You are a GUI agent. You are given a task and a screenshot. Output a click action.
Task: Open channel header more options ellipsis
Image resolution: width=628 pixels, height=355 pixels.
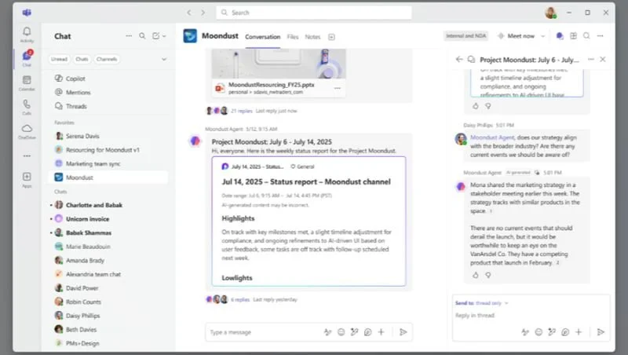pyautogui.click(x=600, y=36)
